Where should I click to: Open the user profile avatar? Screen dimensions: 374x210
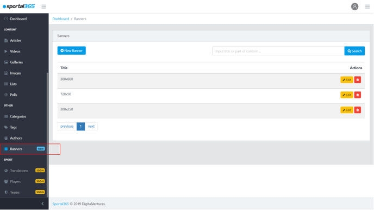click(x=354, y=6)
